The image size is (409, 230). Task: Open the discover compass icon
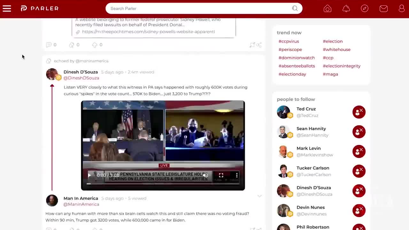365,9
